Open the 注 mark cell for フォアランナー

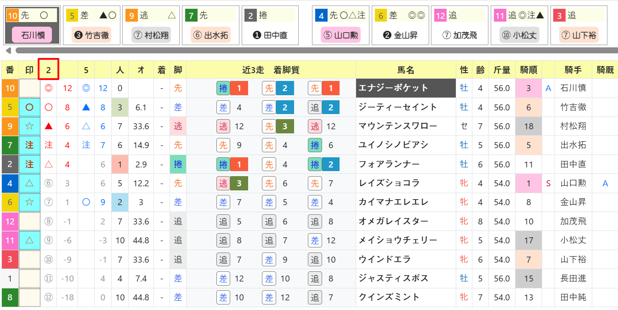pyautogui.click(x=29, y=164)
